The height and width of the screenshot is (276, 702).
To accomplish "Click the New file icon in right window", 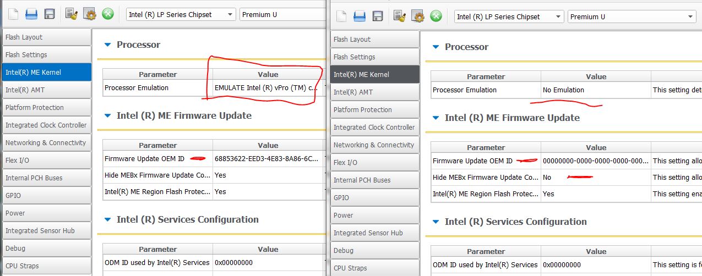I will (x=341, y=16).
